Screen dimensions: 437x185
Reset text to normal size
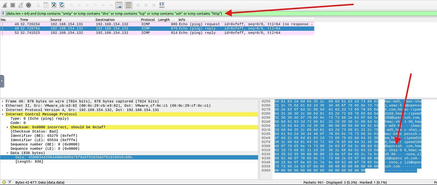pos(154,5)
